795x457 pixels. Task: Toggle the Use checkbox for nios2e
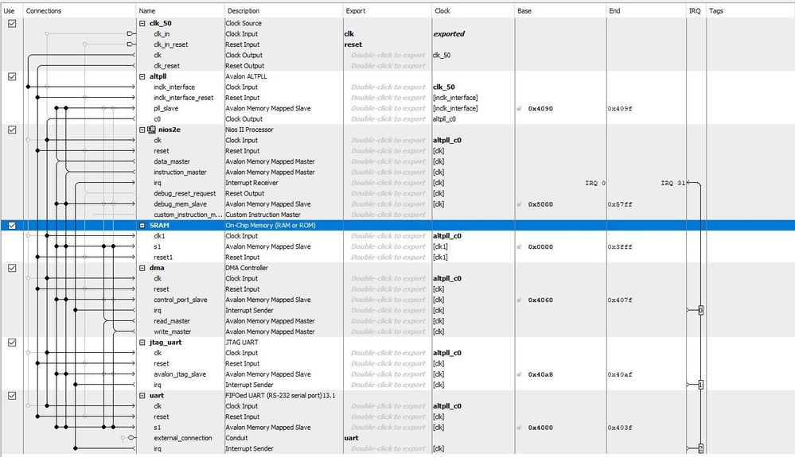click(x=12, y=130)
